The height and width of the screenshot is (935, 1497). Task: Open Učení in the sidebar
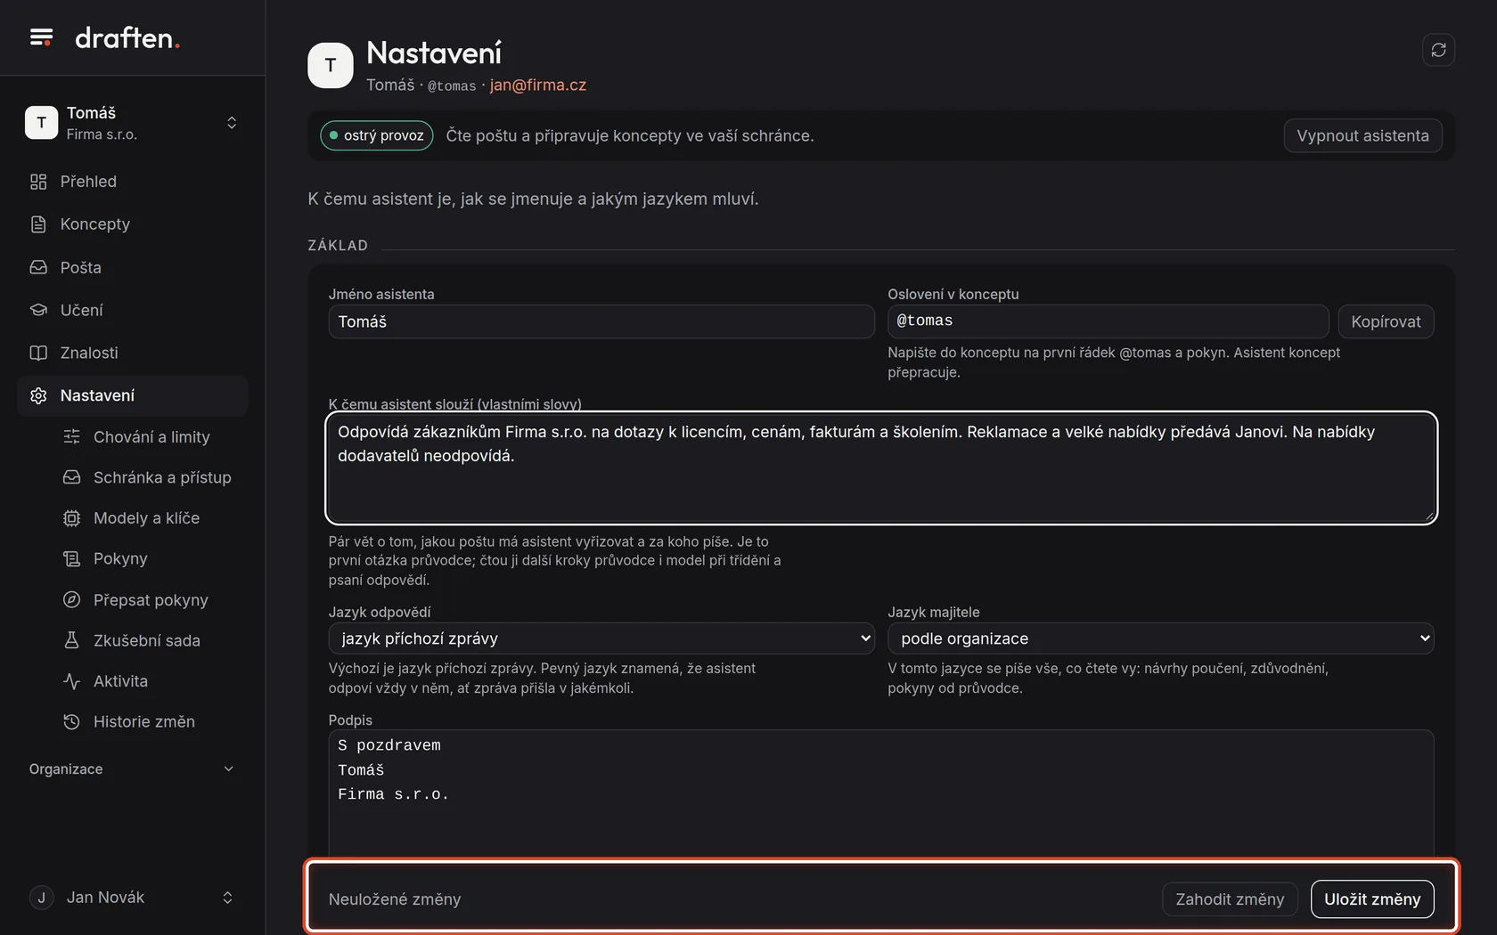pos(133,310)
